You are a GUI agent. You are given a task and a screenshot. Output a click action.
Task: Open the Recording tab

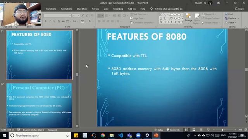click(118, 9)
